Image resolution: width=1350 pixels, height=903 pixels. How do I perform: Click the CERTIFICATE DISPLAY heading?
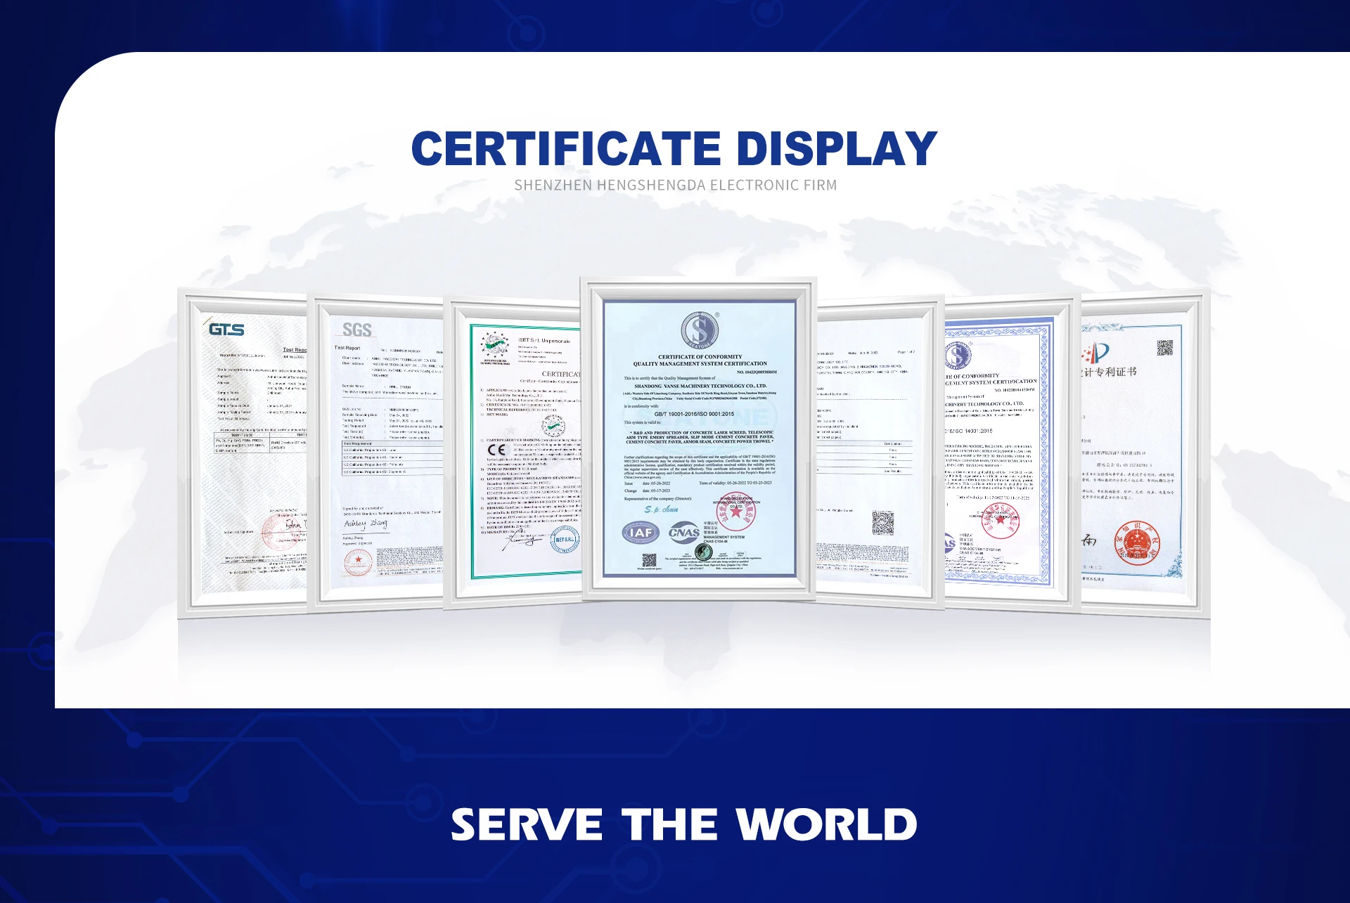click(x=674, y=148)
